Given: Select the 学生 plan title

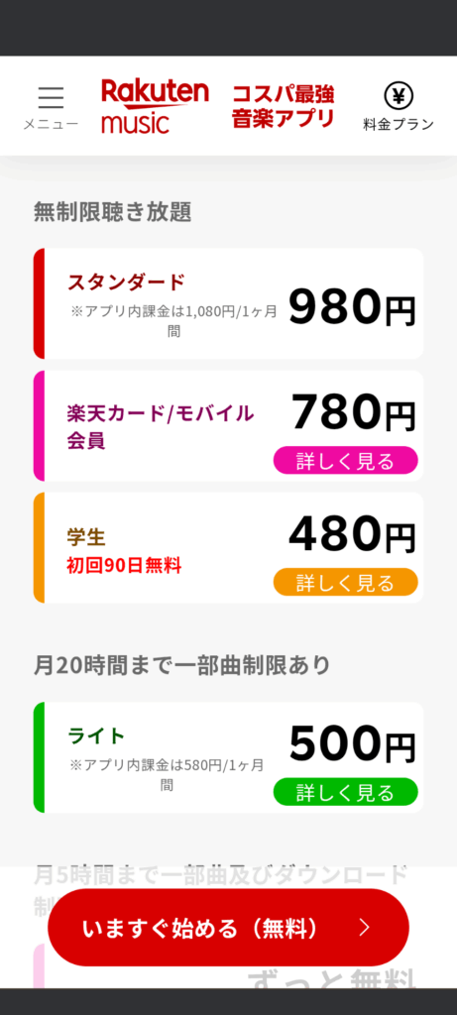Looking at the screenshot, I should click(x=86, y=536).
